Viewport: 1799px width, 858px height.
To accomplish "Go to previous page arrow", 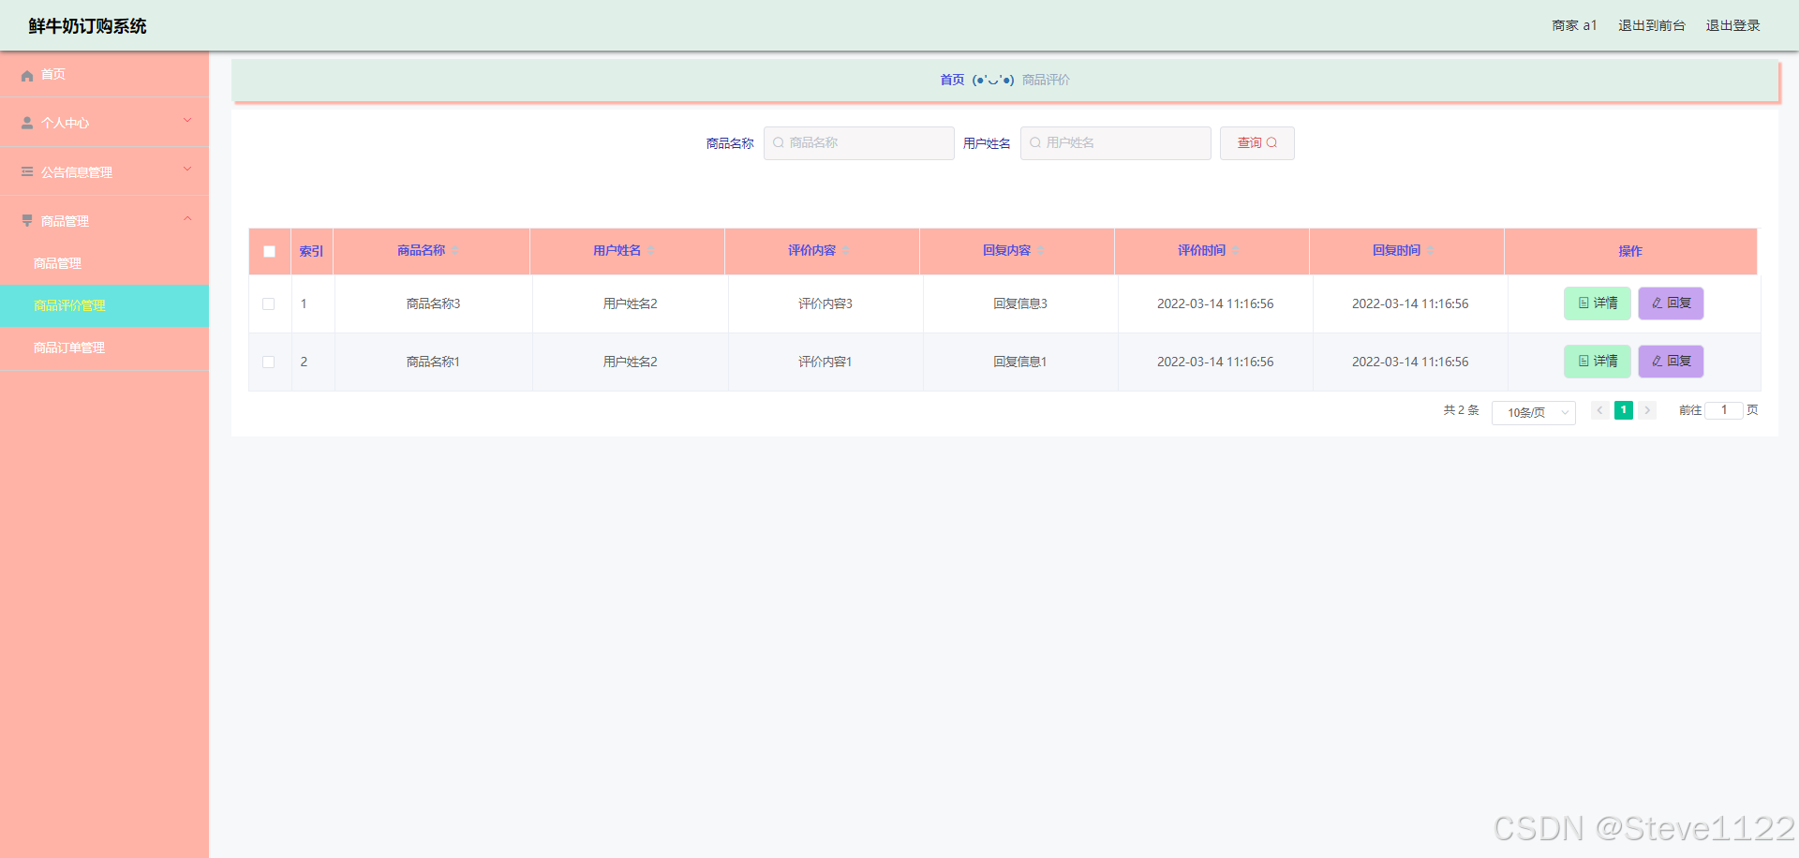I will pos(1600,410).
